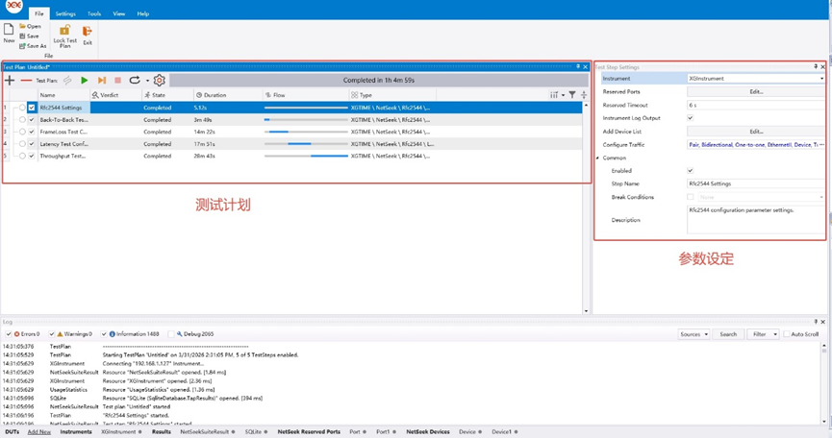
Task: Enable the Auto Scroll checkbox
Action: click(787, 334)
